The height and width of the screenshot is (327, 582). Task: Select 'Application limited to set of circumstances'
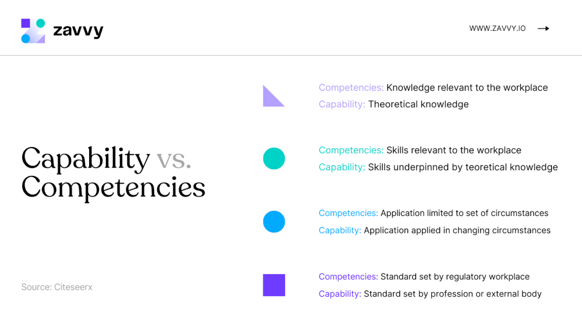(x=433, y=213)
